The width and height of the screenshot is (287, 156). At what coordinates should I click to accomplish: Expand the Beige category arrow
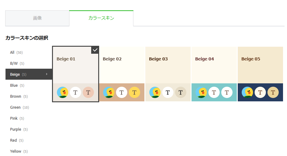coord(47,74)
